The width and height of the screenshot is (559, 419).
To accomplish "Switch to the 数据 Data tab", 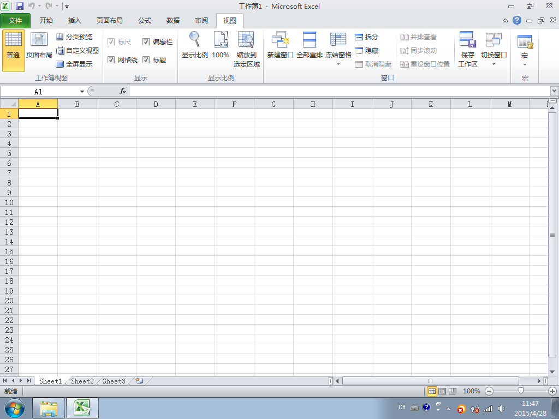I will (173, 21).
